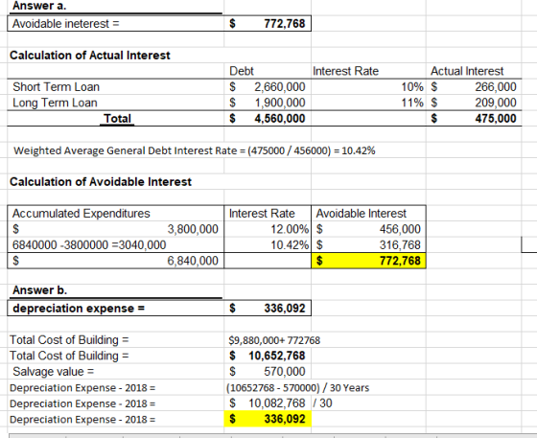Click the 10,082,768 depreciable amount cell
The height and width of the screenshot is (438, 537).
click(x=268, y=403)
